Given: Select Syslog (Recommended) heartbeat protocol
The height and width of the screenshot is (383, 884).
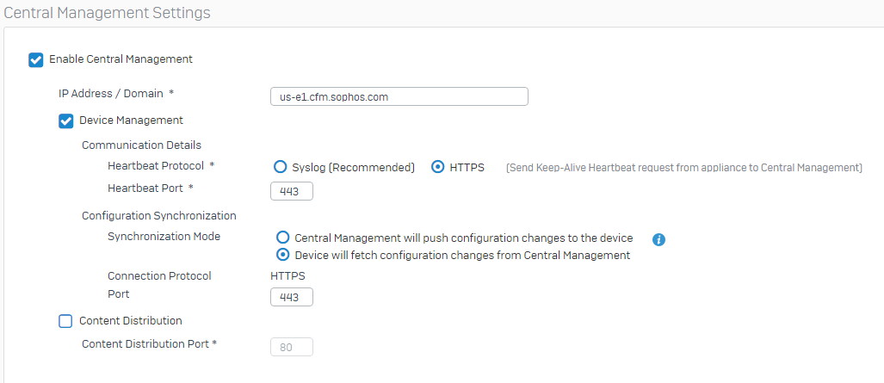Looking at the screenshot, I should coord(281,167).
